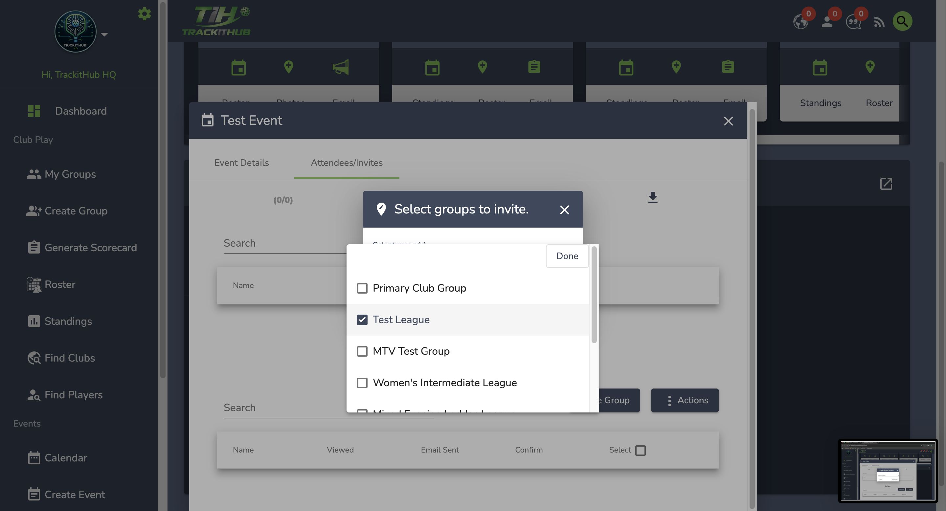This screenshot has width=946, height=511.
Task: Open Create Group in the sidebar
Action: pyautogui.click(x=76, y=211)
